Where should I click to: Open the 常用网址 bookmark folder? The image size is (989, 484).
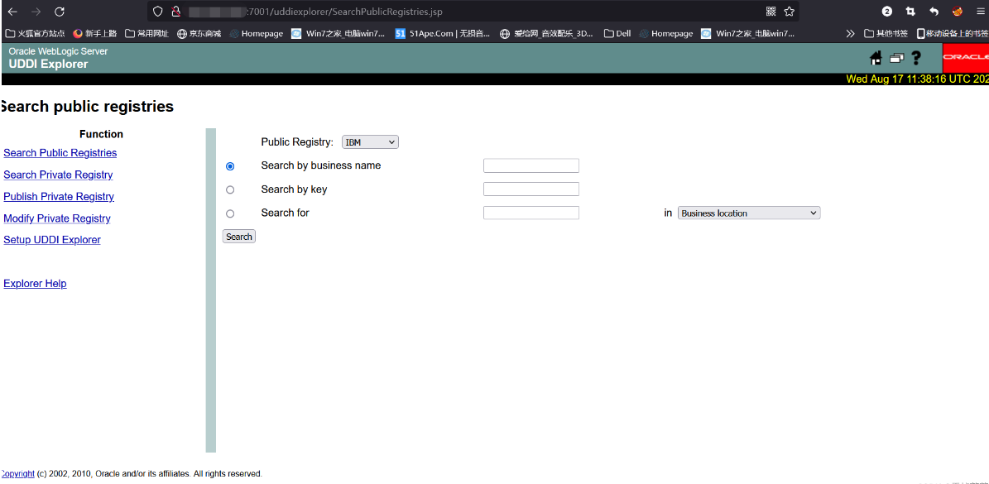tap(147, 33)
